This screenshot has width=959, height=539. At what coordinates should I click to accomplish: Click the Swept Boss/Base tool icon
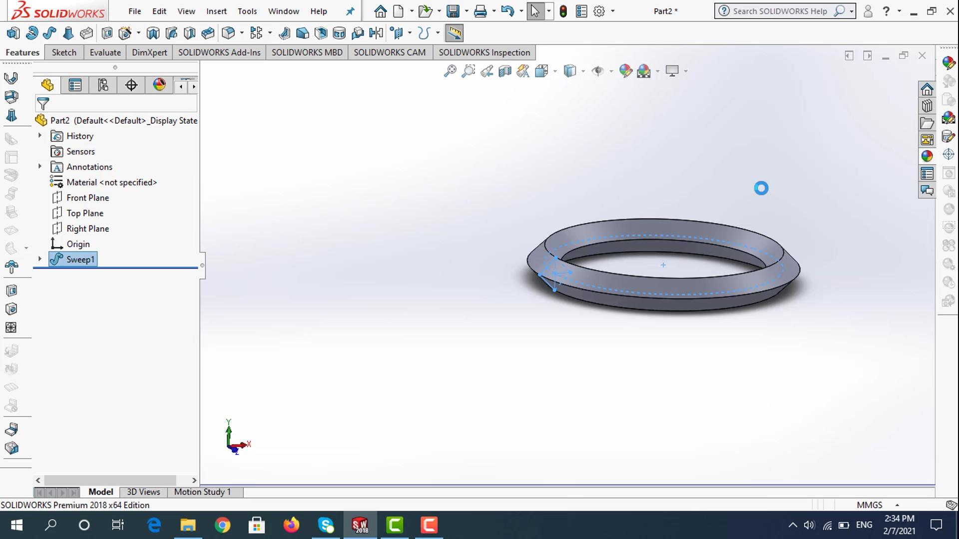49,33
